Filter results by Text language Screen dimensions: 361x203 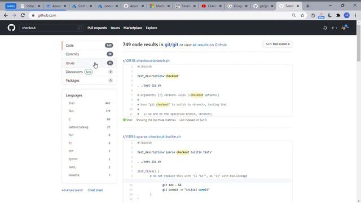[89, 111]
